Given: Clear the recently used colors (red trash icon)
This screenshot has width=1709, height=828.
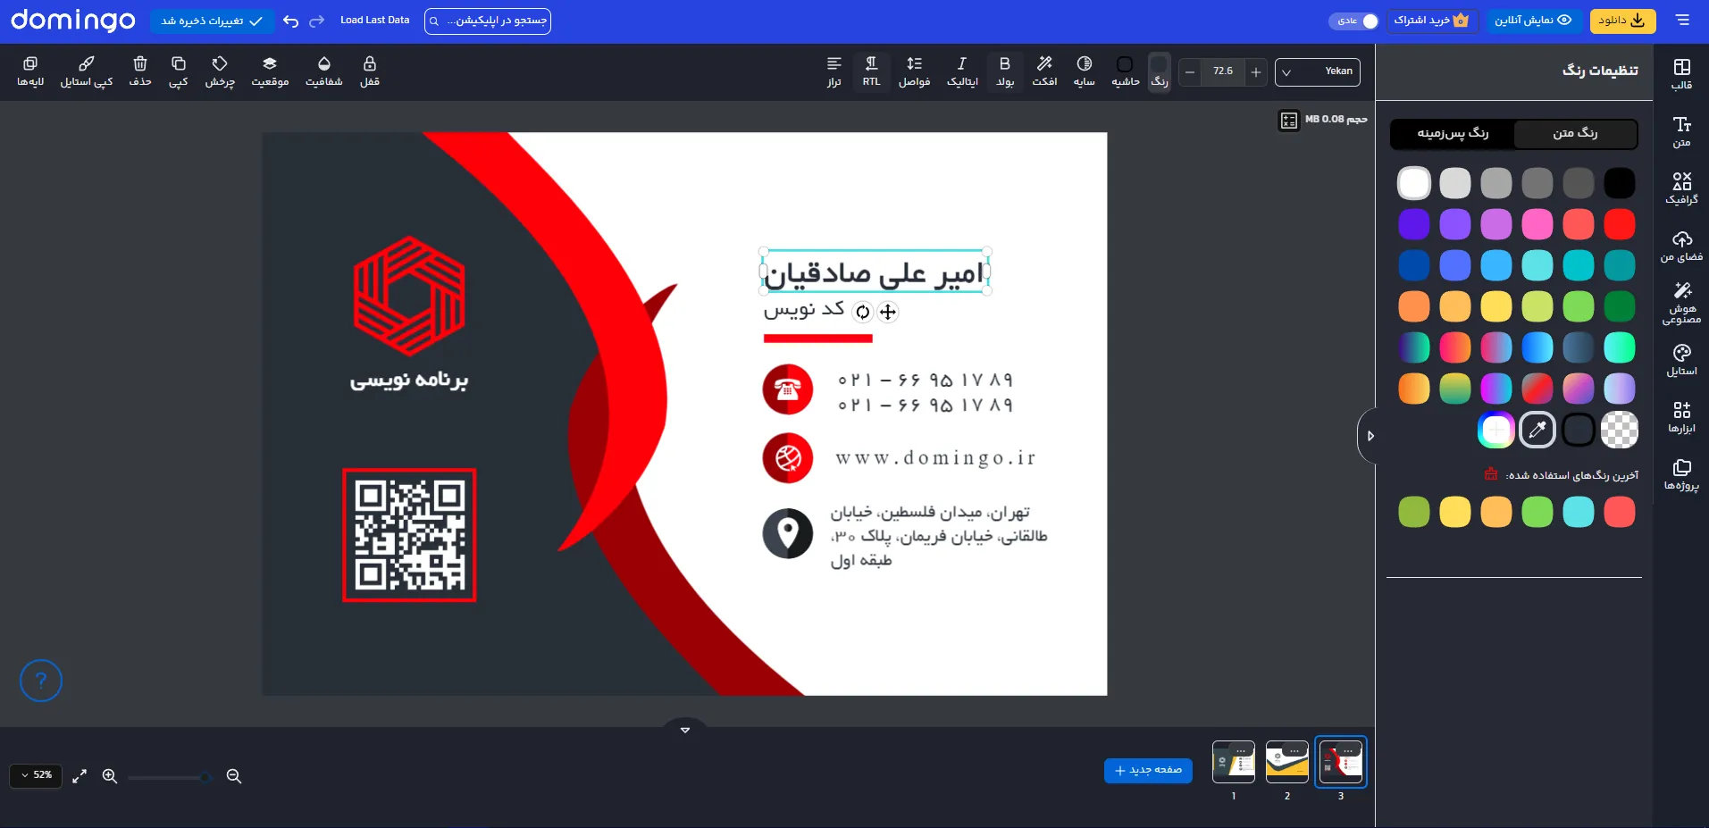Looking at the screenshot, I should [x=1490, y=474].
